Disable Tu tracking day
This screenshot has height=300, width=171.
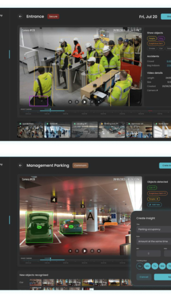(155, 266)
